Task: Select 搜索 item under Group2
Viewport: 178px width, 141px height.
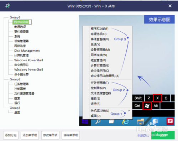Action: tap(17, 98)
